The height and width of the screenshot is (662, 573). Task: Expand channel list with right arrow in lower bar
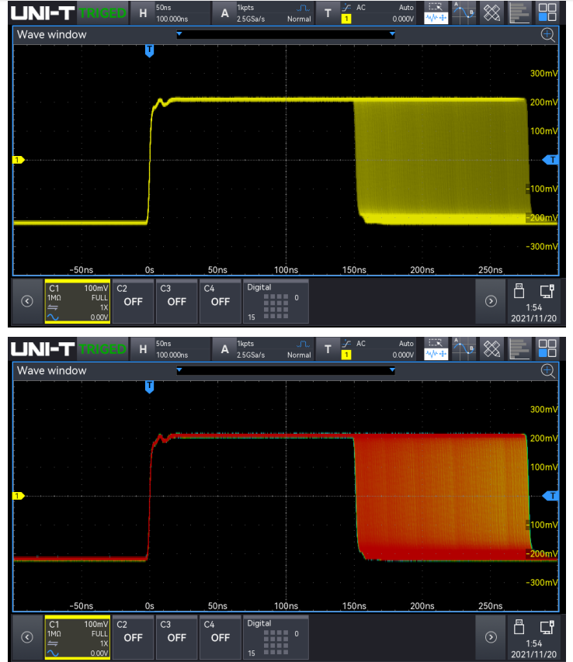(x=491, y=637)
